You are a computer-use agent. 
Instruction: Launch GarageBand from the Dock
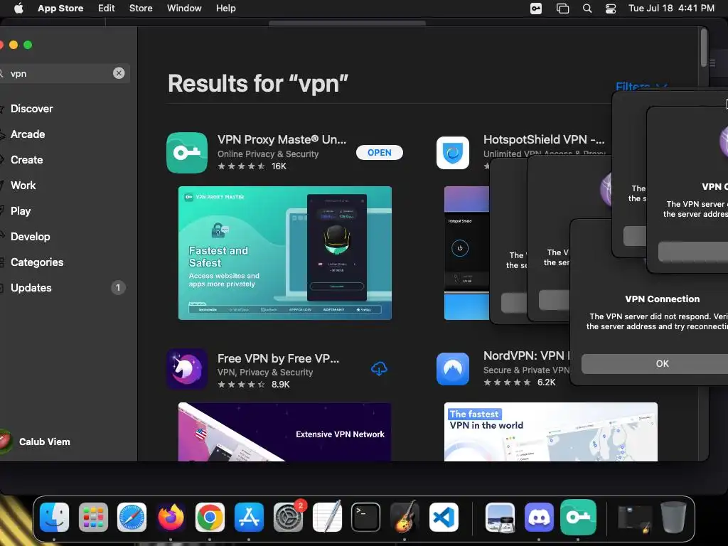[405, 517]
